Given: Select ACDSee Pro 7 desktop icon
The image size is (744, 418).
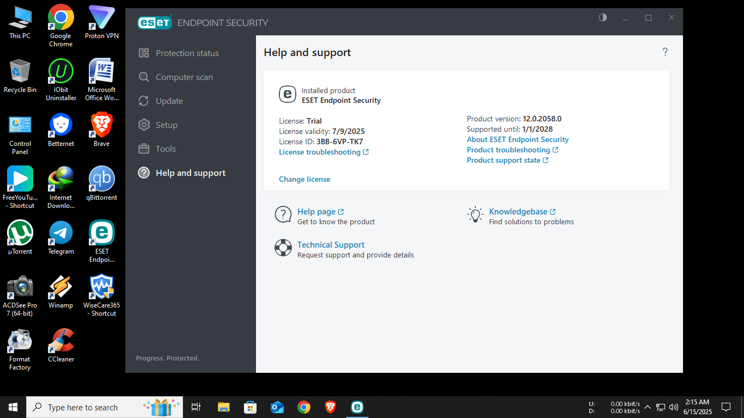Looking at the screenshot, I should 20,296.
